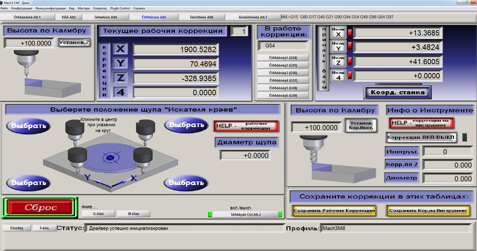Switch to the Alt4 screen tab
The height and width of the screenshot is (251, 477).
click(x=106, y=17)
